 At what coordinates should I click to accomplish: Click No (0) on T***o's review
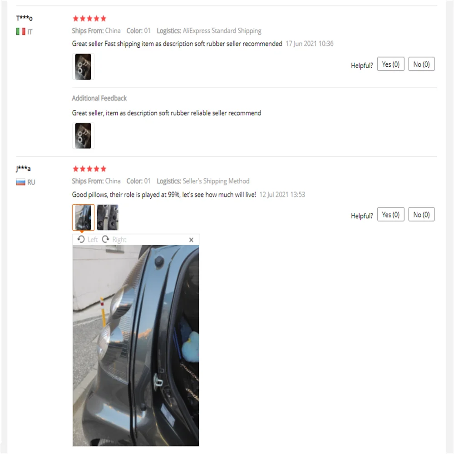421,64
